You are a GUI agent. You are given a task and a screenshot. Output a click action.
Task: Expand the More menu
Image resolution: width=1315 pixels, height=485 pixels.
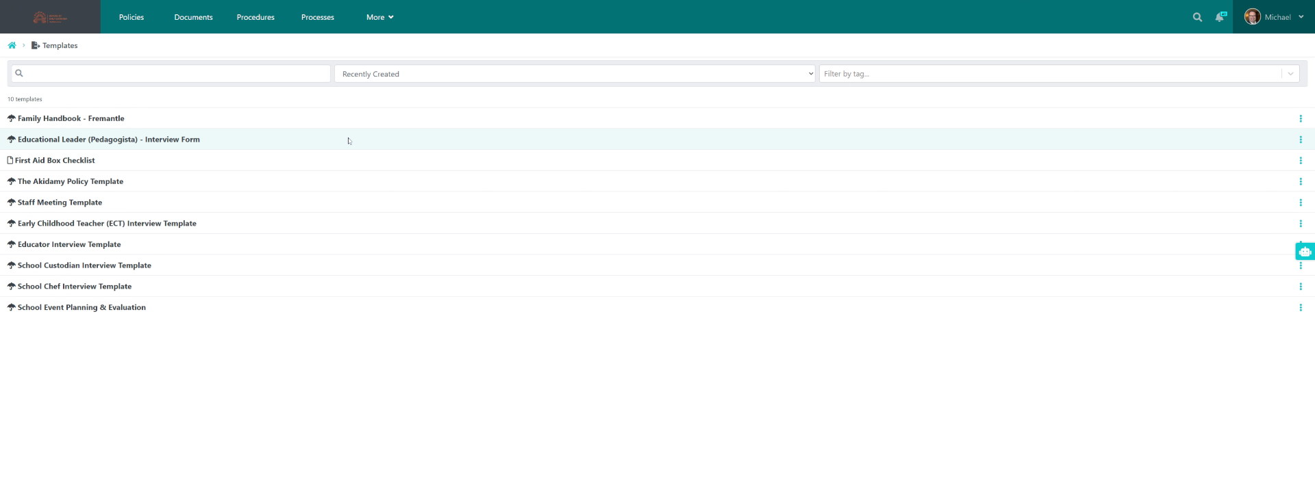(379, 17)
